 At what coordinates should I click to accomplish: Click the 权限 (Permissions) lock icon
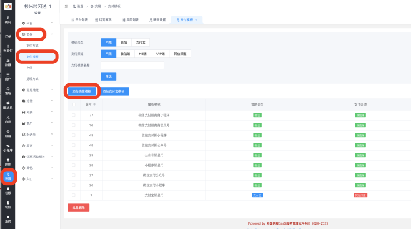click(8, 191)
